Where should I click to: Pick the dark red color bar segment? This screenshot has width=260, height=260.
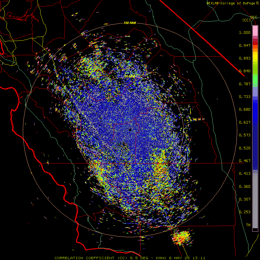255,43
